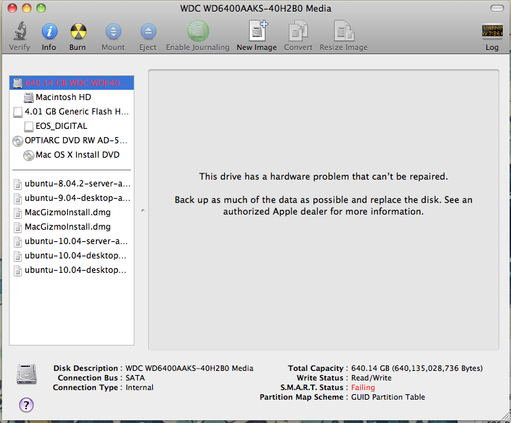
Task: Click the Resize Image icon
Action: (x=344, y=31)
